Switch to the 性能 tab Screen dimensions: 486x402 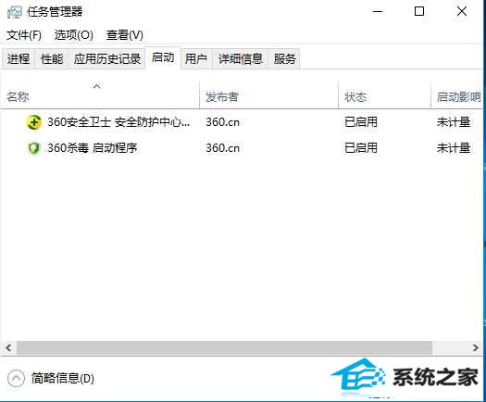(x=52, y=58)
